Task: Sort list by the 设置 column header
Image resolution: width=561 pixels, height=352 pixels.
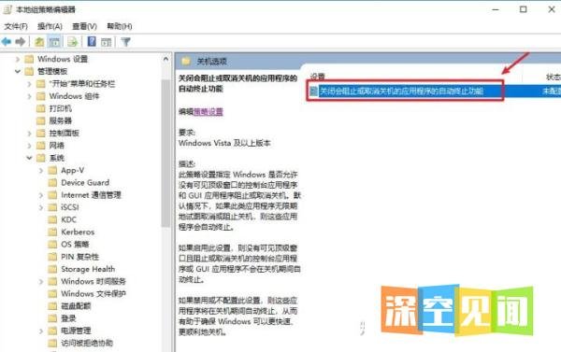Action: click(x=317, y=77)
